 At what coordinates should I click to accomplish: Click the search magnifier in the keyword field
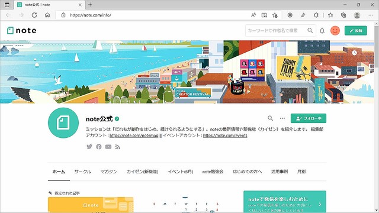(310, 30)
